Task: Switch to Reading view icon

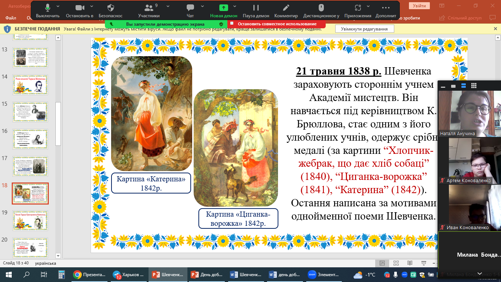Action: (x=410, y=263)
